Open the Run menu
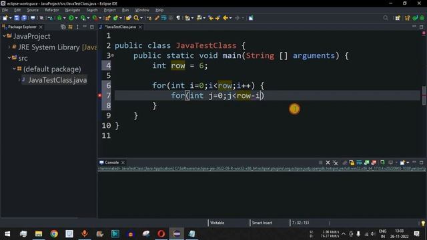The image size is (427, 240). [x=125, y=10]
